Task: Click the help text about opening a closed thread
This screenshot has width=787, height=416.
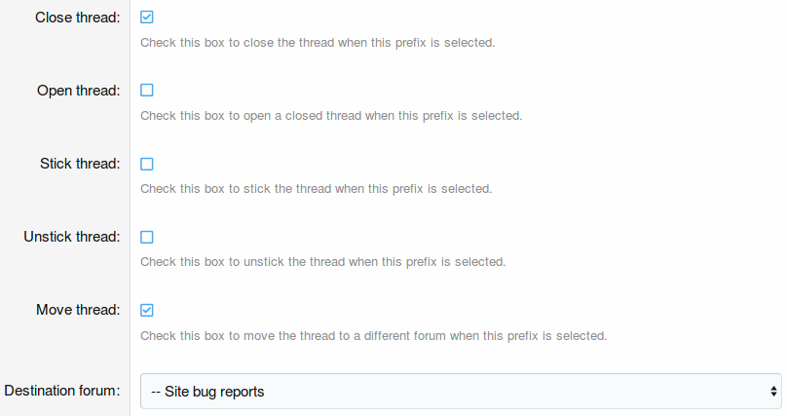Action: coord(331,116)
